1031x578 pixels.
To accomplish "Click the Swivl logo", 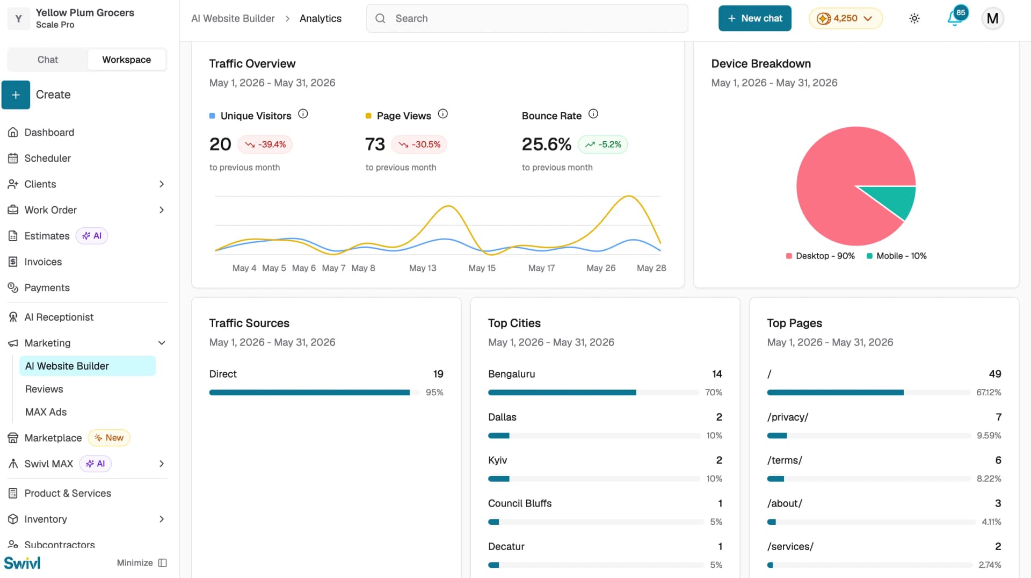I will 23,563.
